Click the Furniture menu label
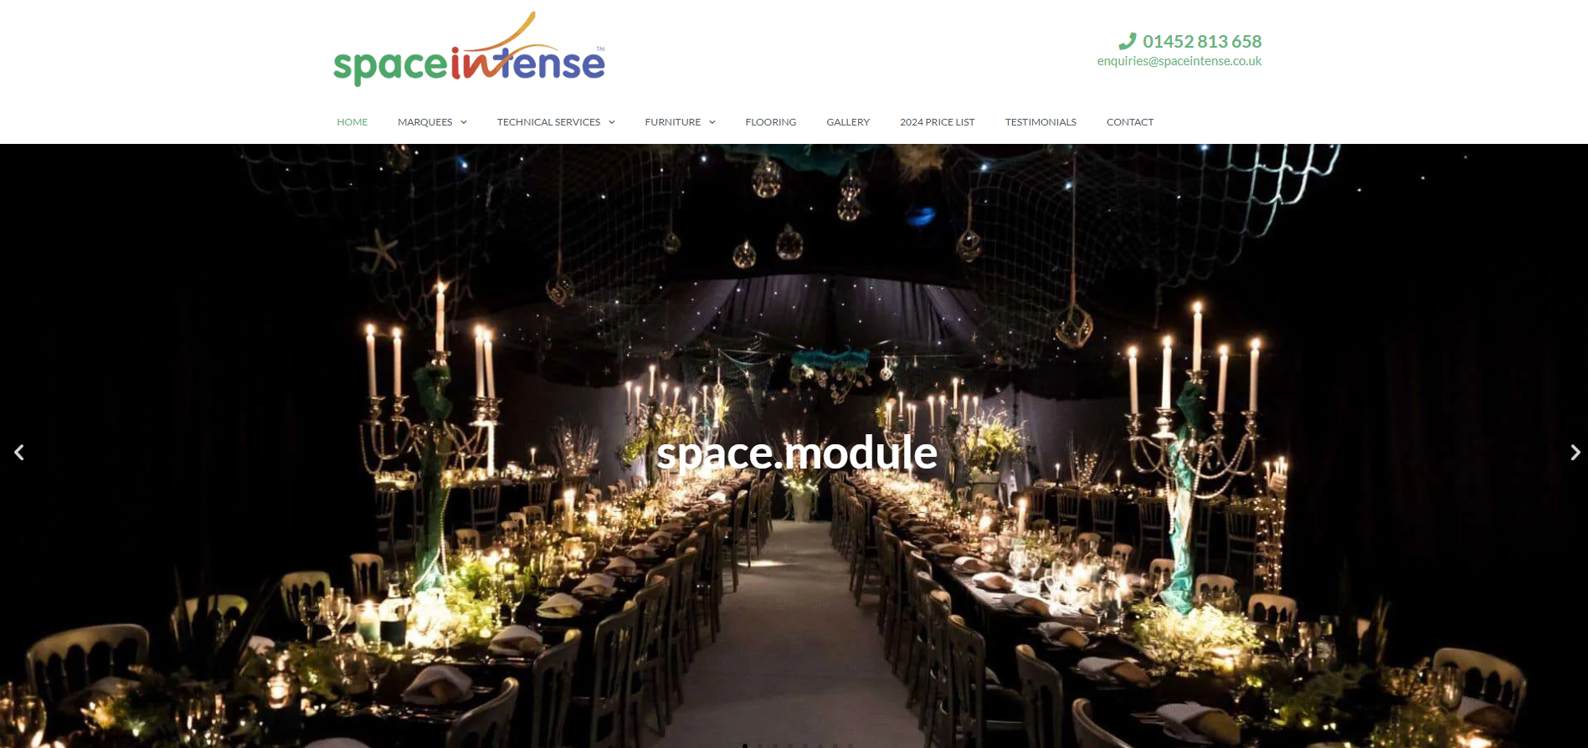Image resolution: width=1588 pixels, height=748 pixels. coord(673,122)
